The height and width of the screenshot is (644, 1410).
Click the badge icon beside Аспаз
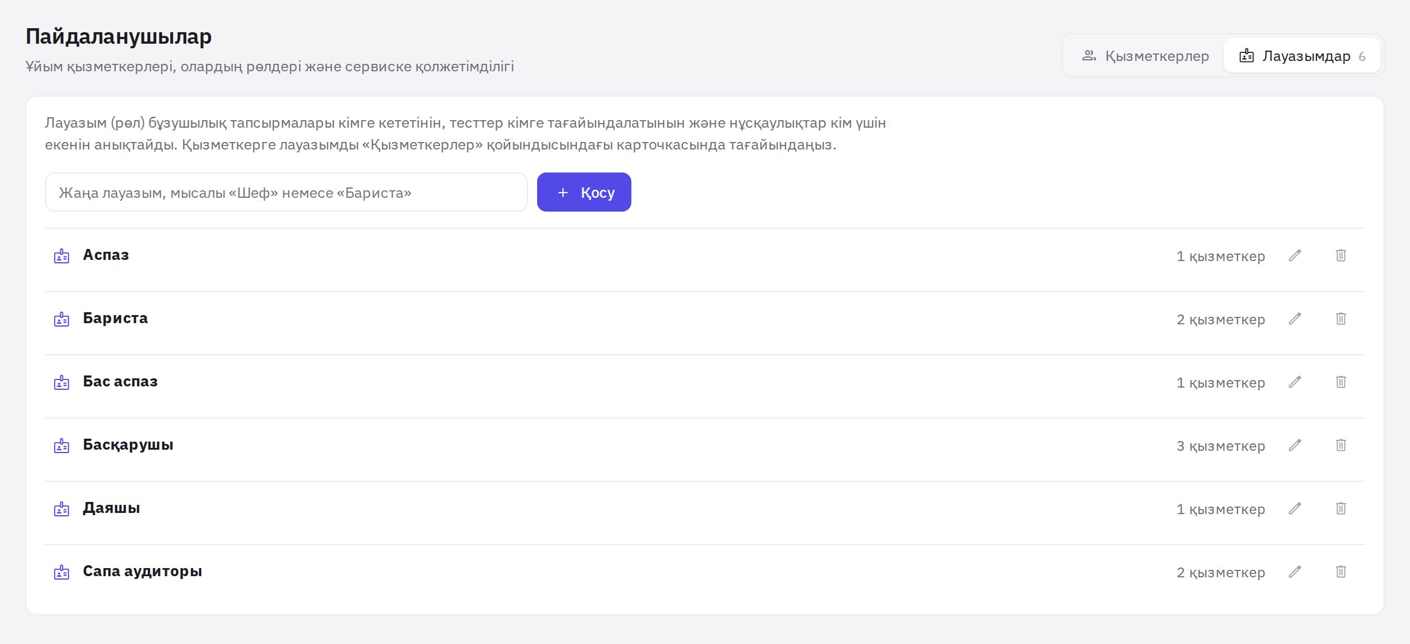62,256
